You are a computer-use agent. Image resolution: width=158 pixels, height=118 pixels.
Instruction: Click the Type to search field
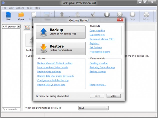pos(11,109)
